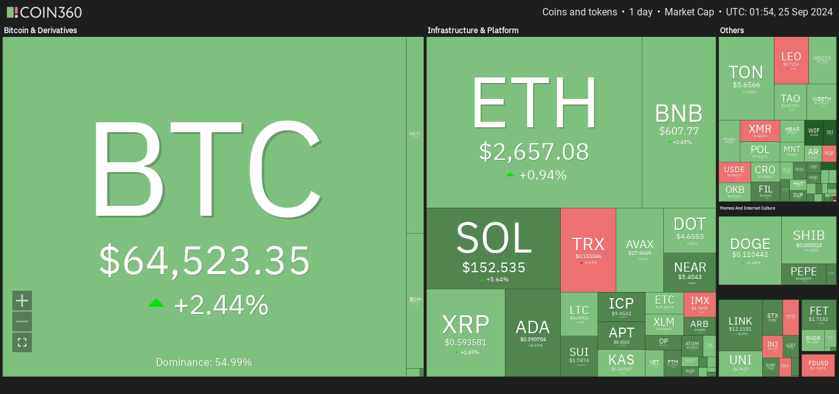The image size is (839, 394).
Task: Open the Others category heading
Action: tap(732, 30)
